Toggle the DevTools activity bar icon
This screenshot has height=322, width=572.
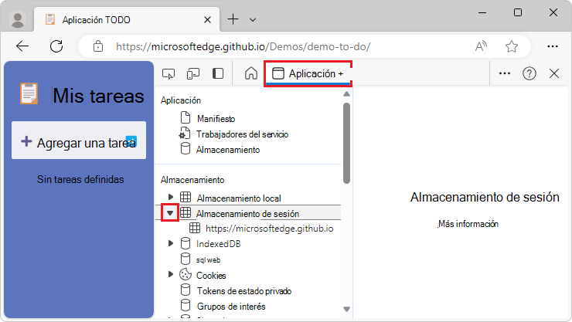point(218,73)
